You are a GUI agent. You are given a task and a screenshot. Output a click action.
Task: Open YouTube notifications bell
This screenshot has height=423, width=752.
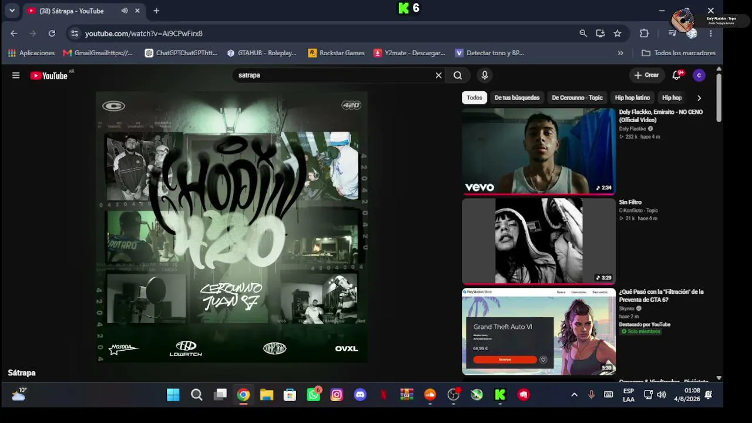[x=677, y=75]
